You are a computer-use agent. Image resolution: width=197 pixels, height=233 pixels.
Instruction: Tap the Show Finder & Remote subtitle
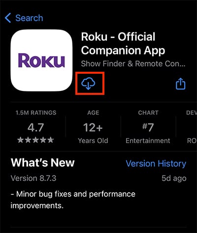[x=133, y=64]
